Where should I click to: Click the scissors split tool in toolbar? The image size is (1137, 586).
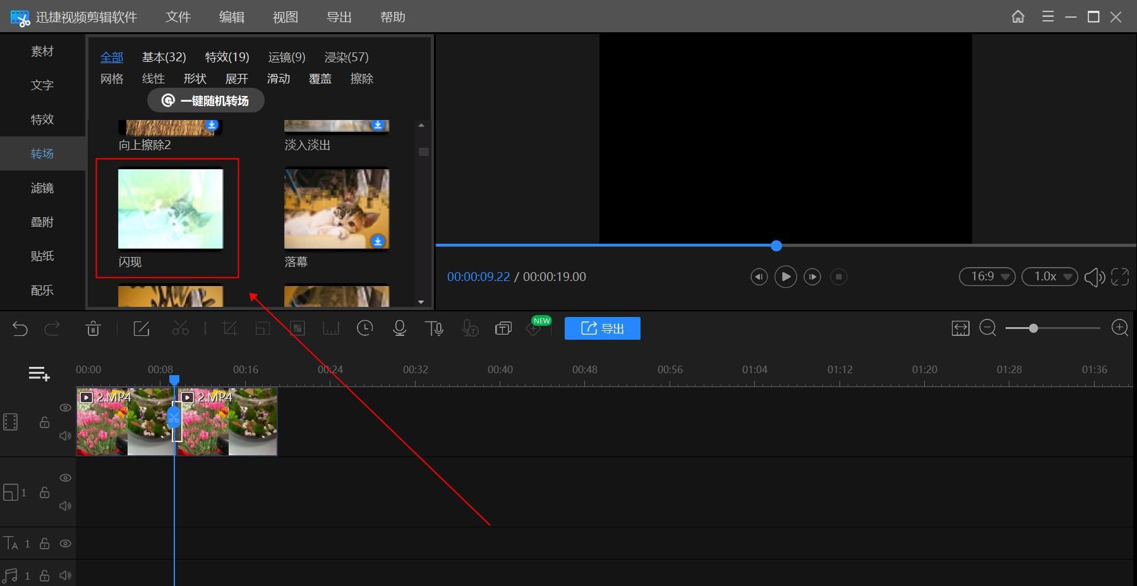(181, 328)
